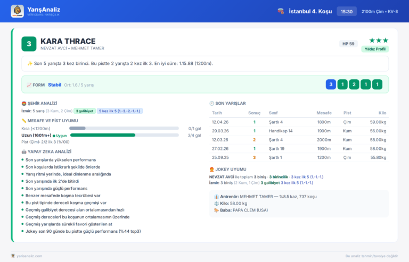Viewport: 409px width, 262px height.
Task: Click the clock icon next to Son Yarışlar
Action: click(x=212, y=103)
